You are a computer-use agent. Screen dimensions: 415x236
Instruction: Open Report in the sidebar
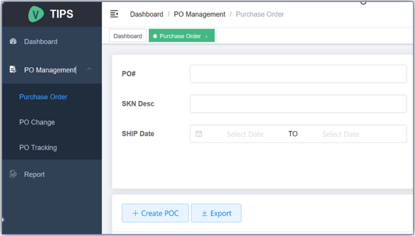(x=34, y=175)
